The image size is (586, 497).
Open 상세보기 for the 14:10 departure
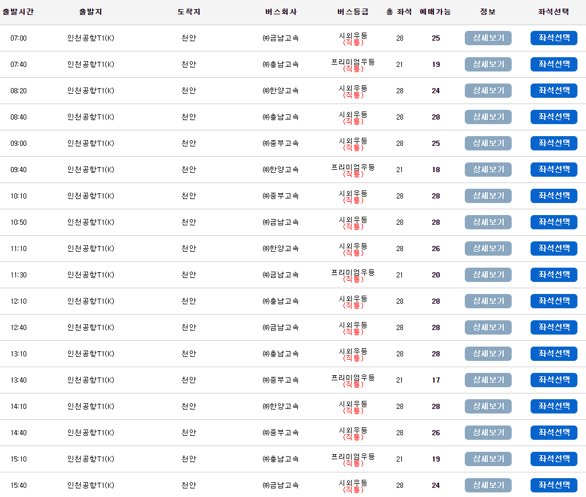point(488,406)
